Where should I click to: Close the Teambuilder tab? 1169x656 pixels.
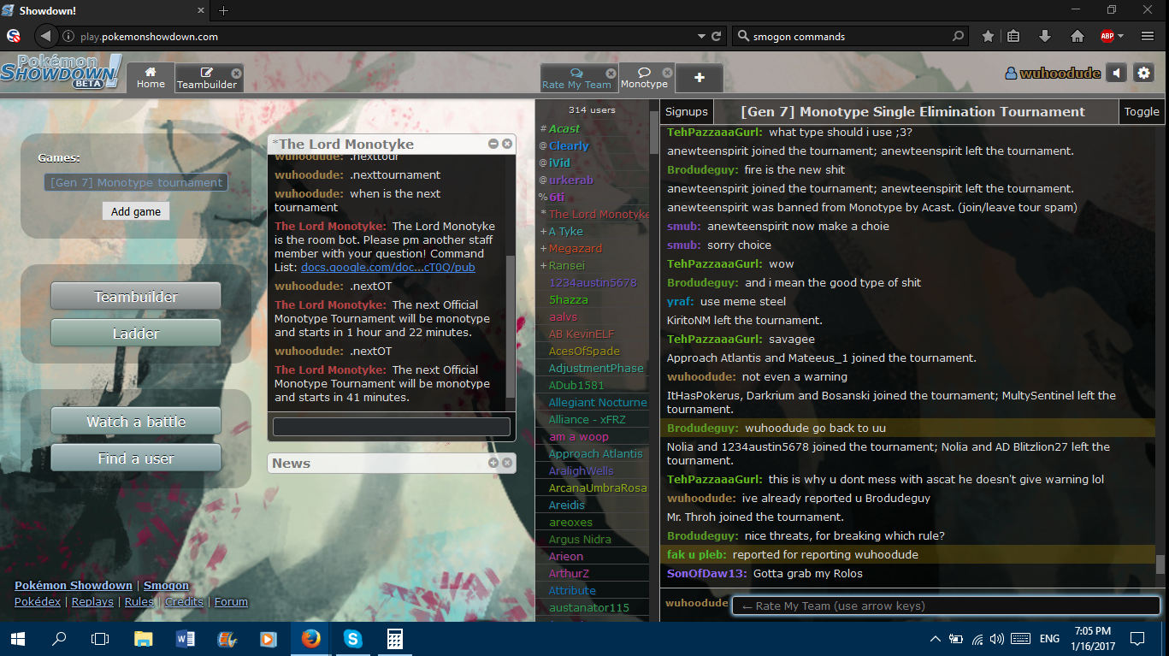click(x=236, y=74)
